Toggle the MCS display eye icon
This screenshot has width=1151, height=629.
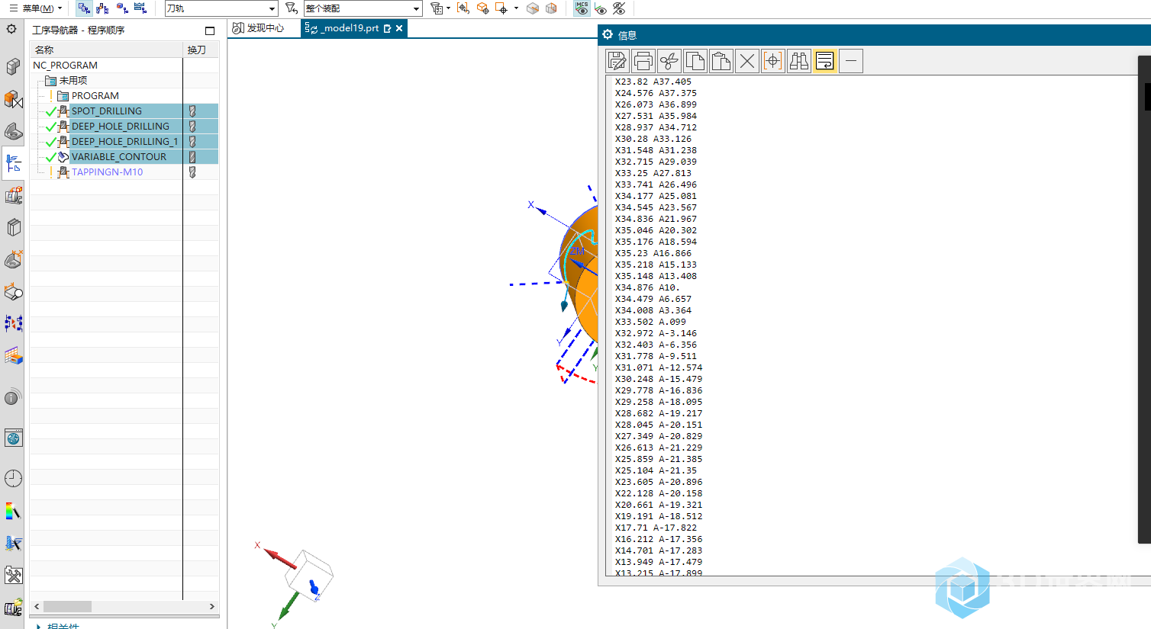point(582,8)
